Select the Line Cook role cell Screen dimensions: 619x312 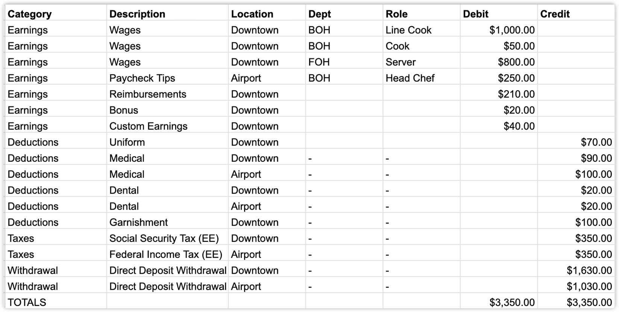408,30
